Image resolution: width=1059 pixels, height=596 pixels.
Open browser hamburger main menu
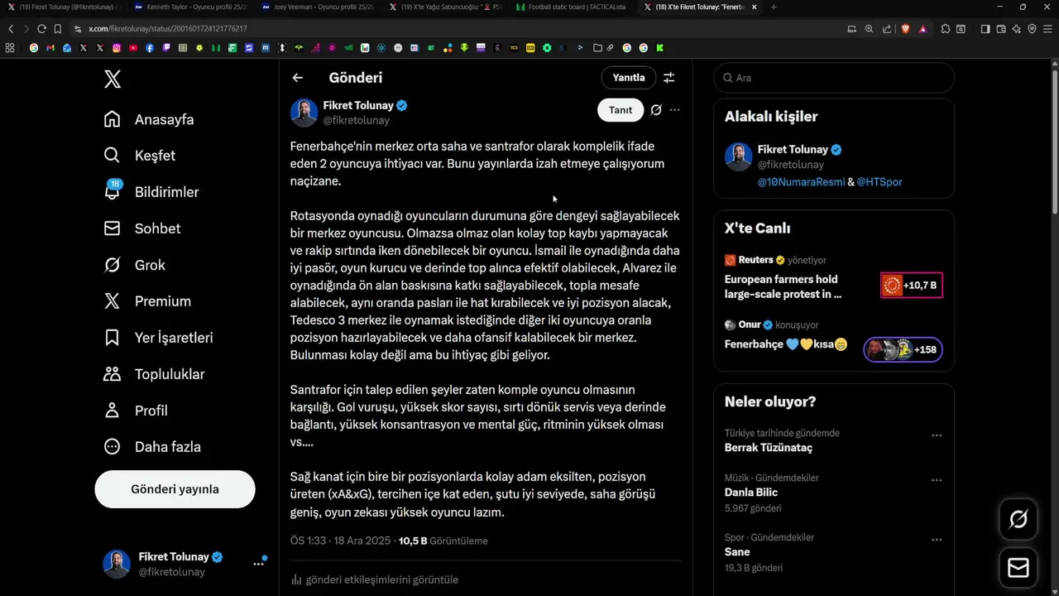click(x=1047, y=29)
